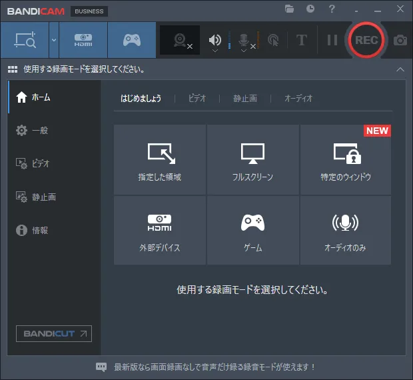Start recording with the REC button

[366, 40]
